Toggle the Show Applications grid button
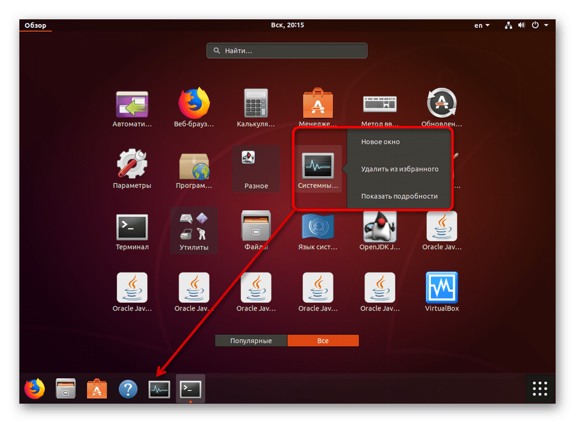This screenshot has width=575, height=423. tap(540, 389)
